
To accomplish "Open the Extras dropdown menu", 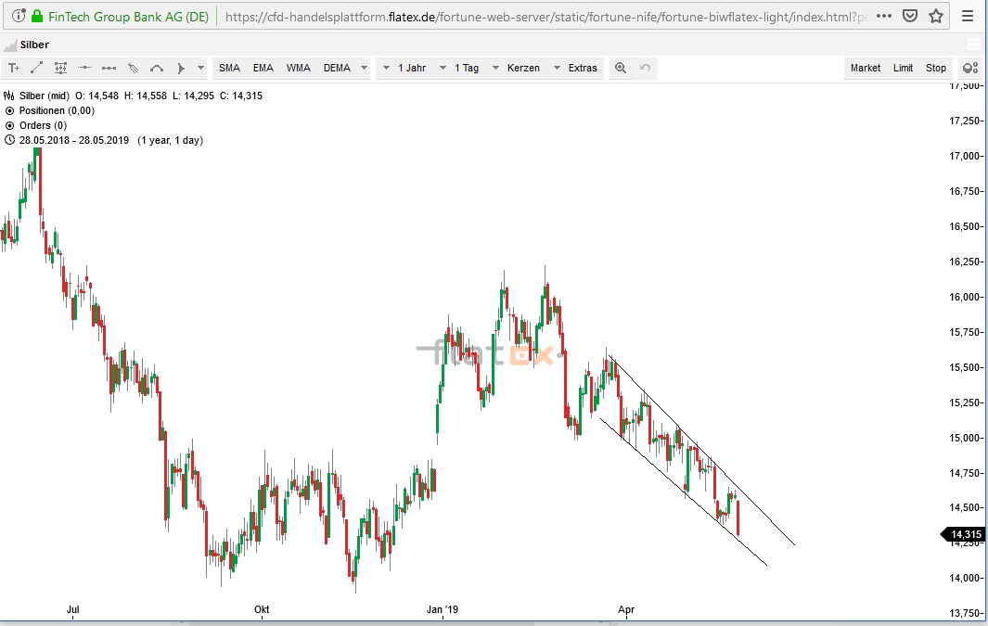I will pyautogui.click(x=576, y=68).
